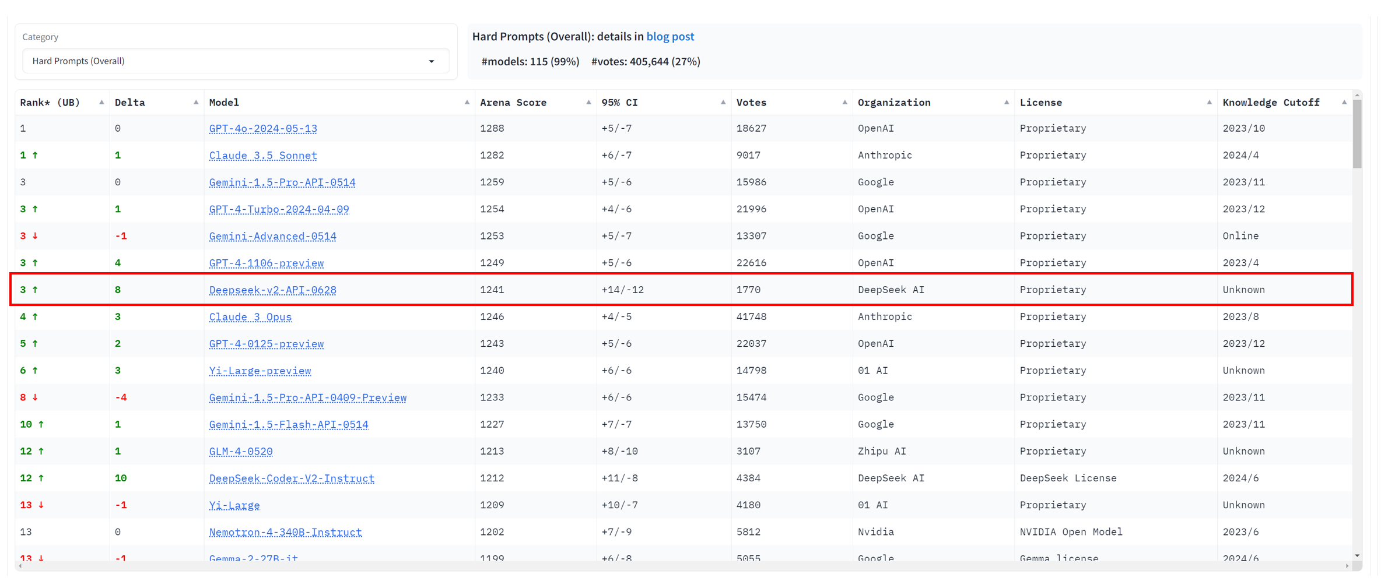Click the table's scroll down arrow
The image size is (1381, 588).
pyautogui.click(x=1357, y=556)
